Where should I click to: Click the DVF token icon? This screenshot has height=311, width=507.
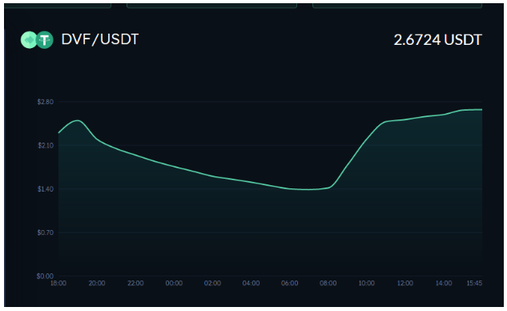tap(29, 40)
